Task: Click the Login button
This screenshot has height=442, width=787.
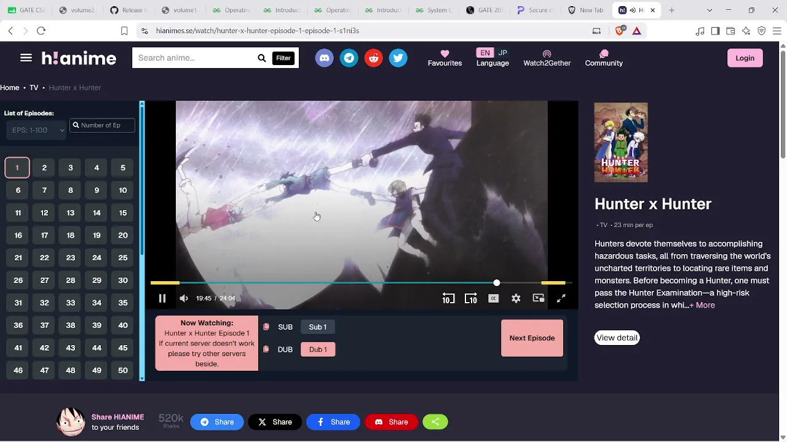Action: (x=745, y=58)
